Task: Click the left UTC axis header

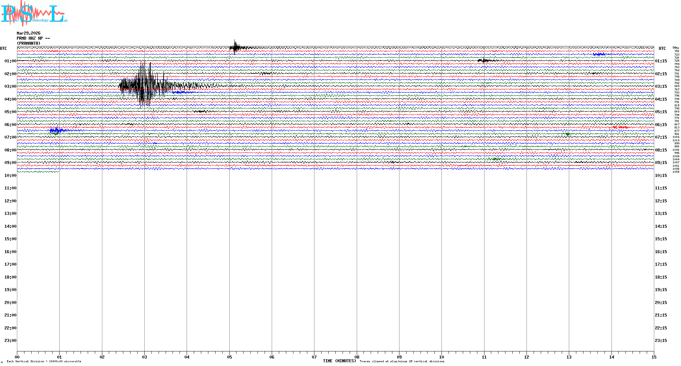Action: tap(3, 48)
